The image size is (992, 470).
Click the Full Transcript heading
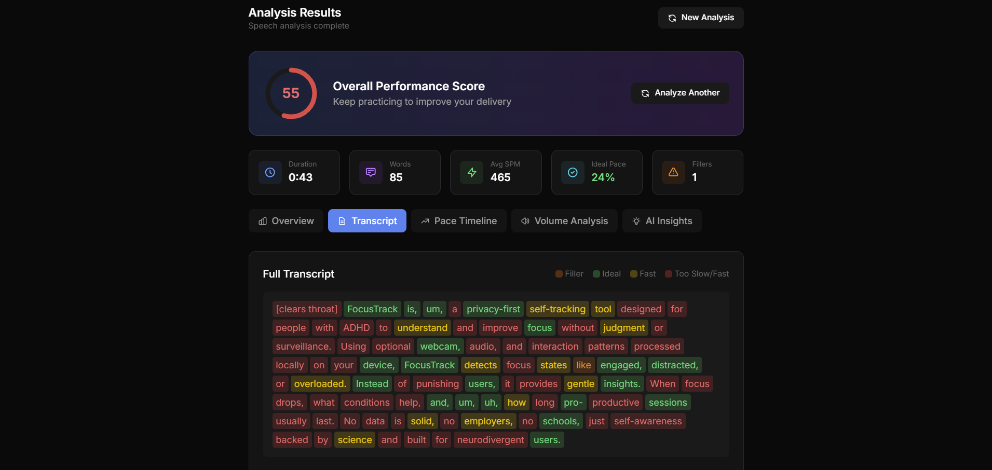pos(298,274)
